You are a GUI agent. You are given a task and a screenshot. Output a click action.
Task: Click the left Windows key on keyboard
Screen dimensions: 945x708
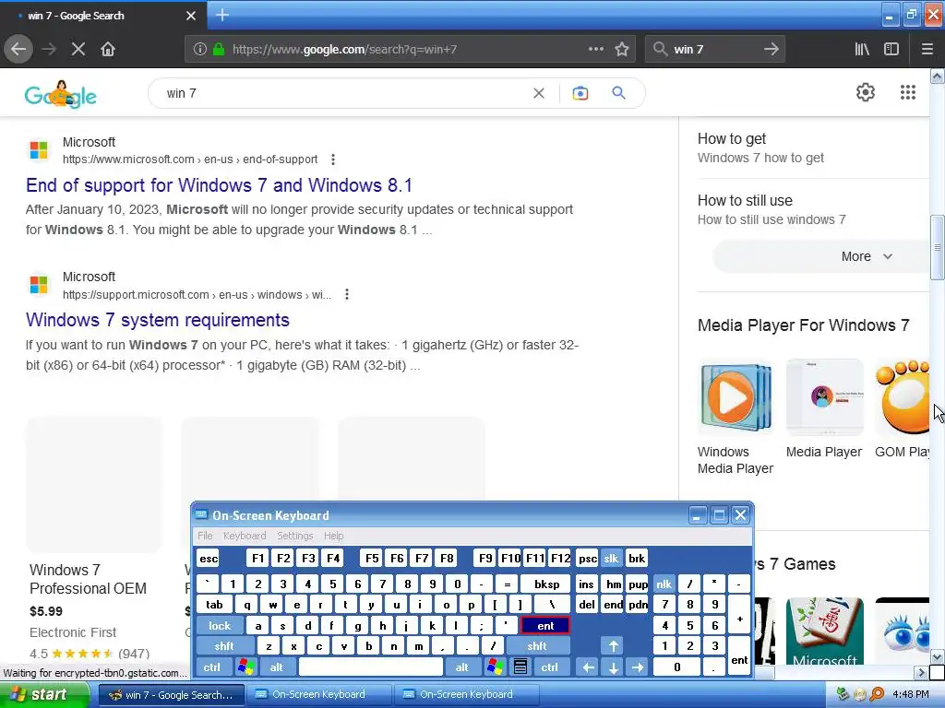coord(245,667)
